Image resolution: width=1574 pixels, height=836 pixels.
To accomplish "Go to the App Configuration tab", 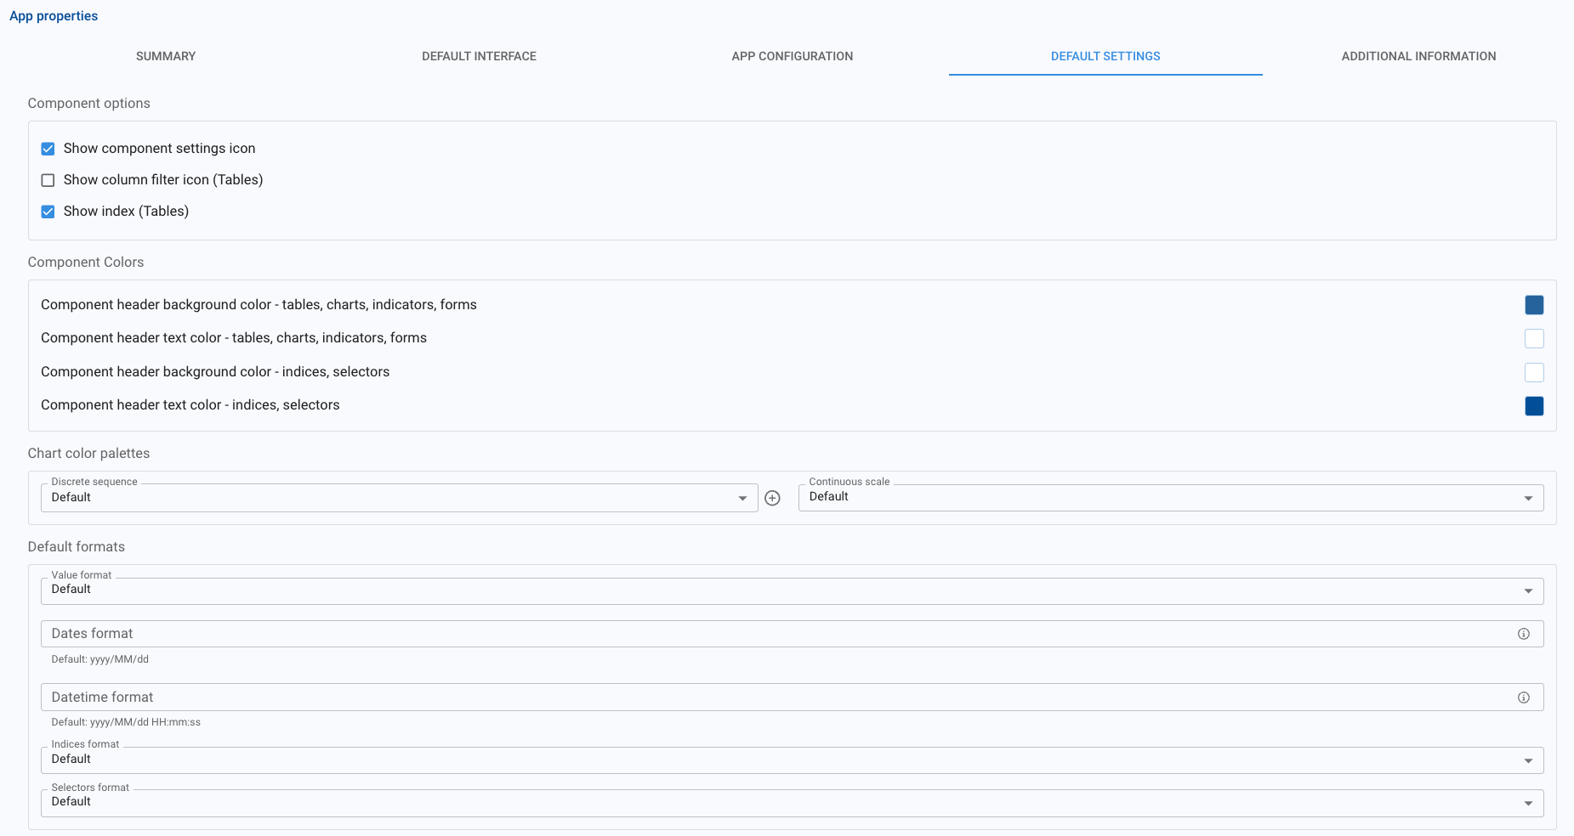I will click(792, 56).
